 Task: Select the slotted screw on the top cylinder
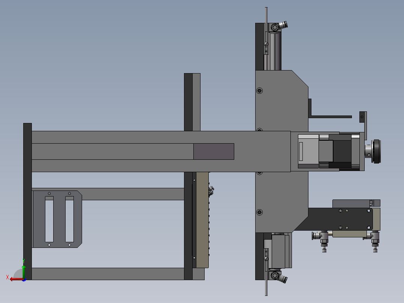coord(266,44)
